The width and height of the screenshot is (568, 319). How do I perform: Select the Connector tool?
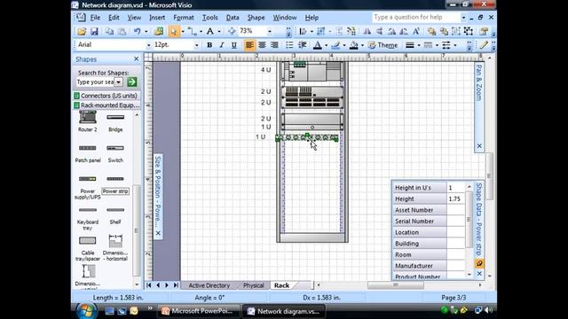(192, 32)
